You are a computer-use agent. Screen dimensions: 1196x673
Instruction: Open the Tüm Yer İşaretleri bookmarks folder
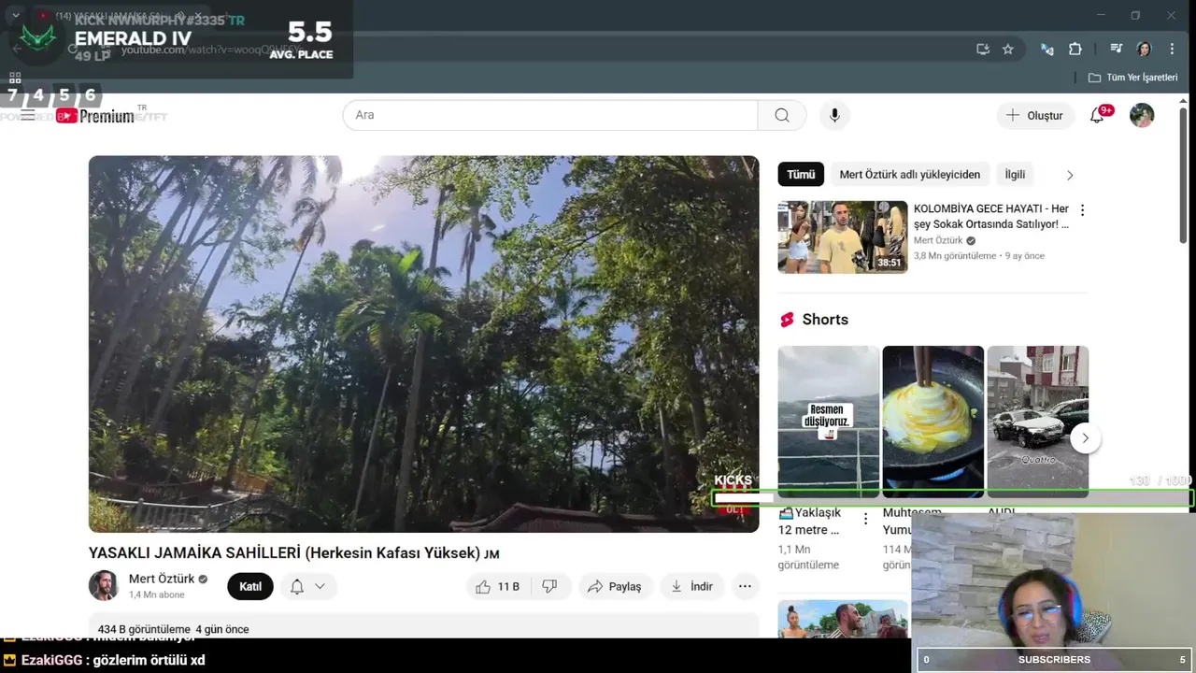[x=1132, y=78]
